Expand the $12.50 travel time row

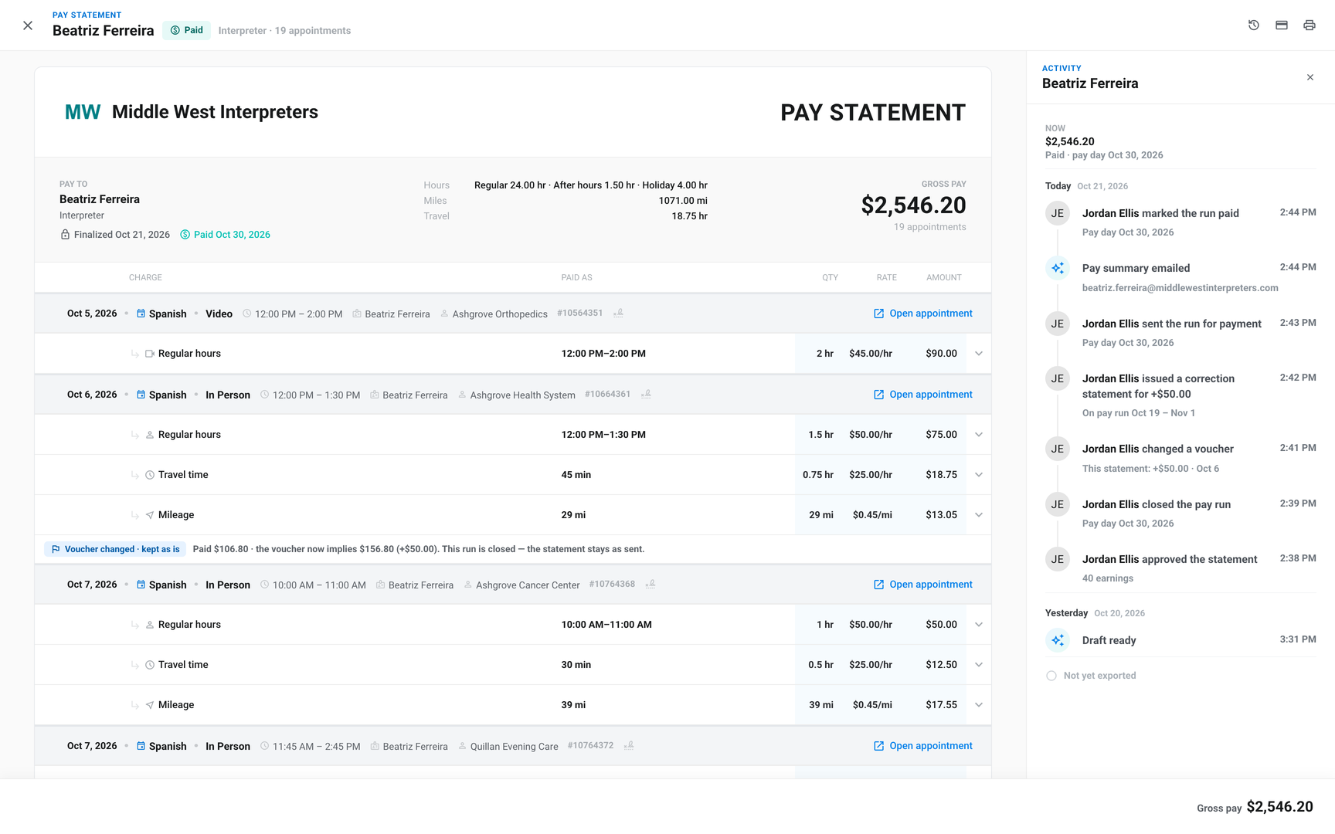(979, 665)
